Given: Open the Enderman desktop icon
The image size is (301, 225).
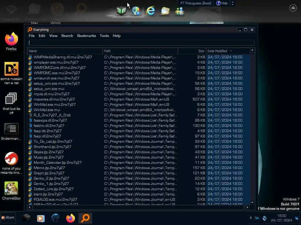Looking at the screenshot, I should coord(11,132).
